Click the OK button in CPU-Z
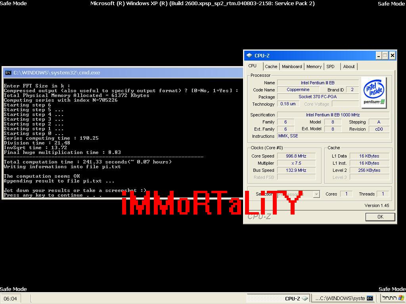The height and width of the screenshot is (304, 406). point(380,217)
